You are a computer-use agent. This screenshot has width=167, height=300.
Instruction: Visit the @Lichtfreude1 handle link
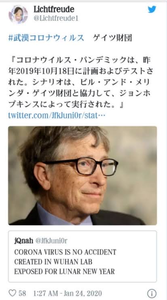point(56,19)
